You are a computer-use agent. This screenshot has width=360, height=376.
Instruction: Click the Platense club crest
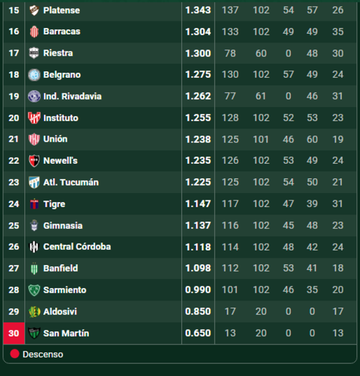tap(34, 10)
